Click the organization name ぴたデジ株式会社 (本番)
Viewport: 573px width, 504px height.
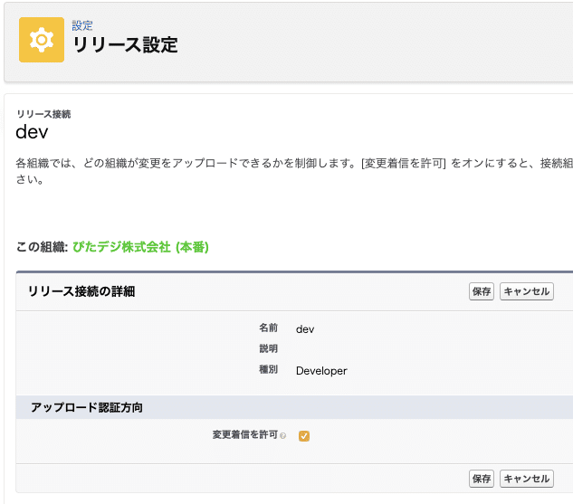pyautogui.click(x=140, y=247)
